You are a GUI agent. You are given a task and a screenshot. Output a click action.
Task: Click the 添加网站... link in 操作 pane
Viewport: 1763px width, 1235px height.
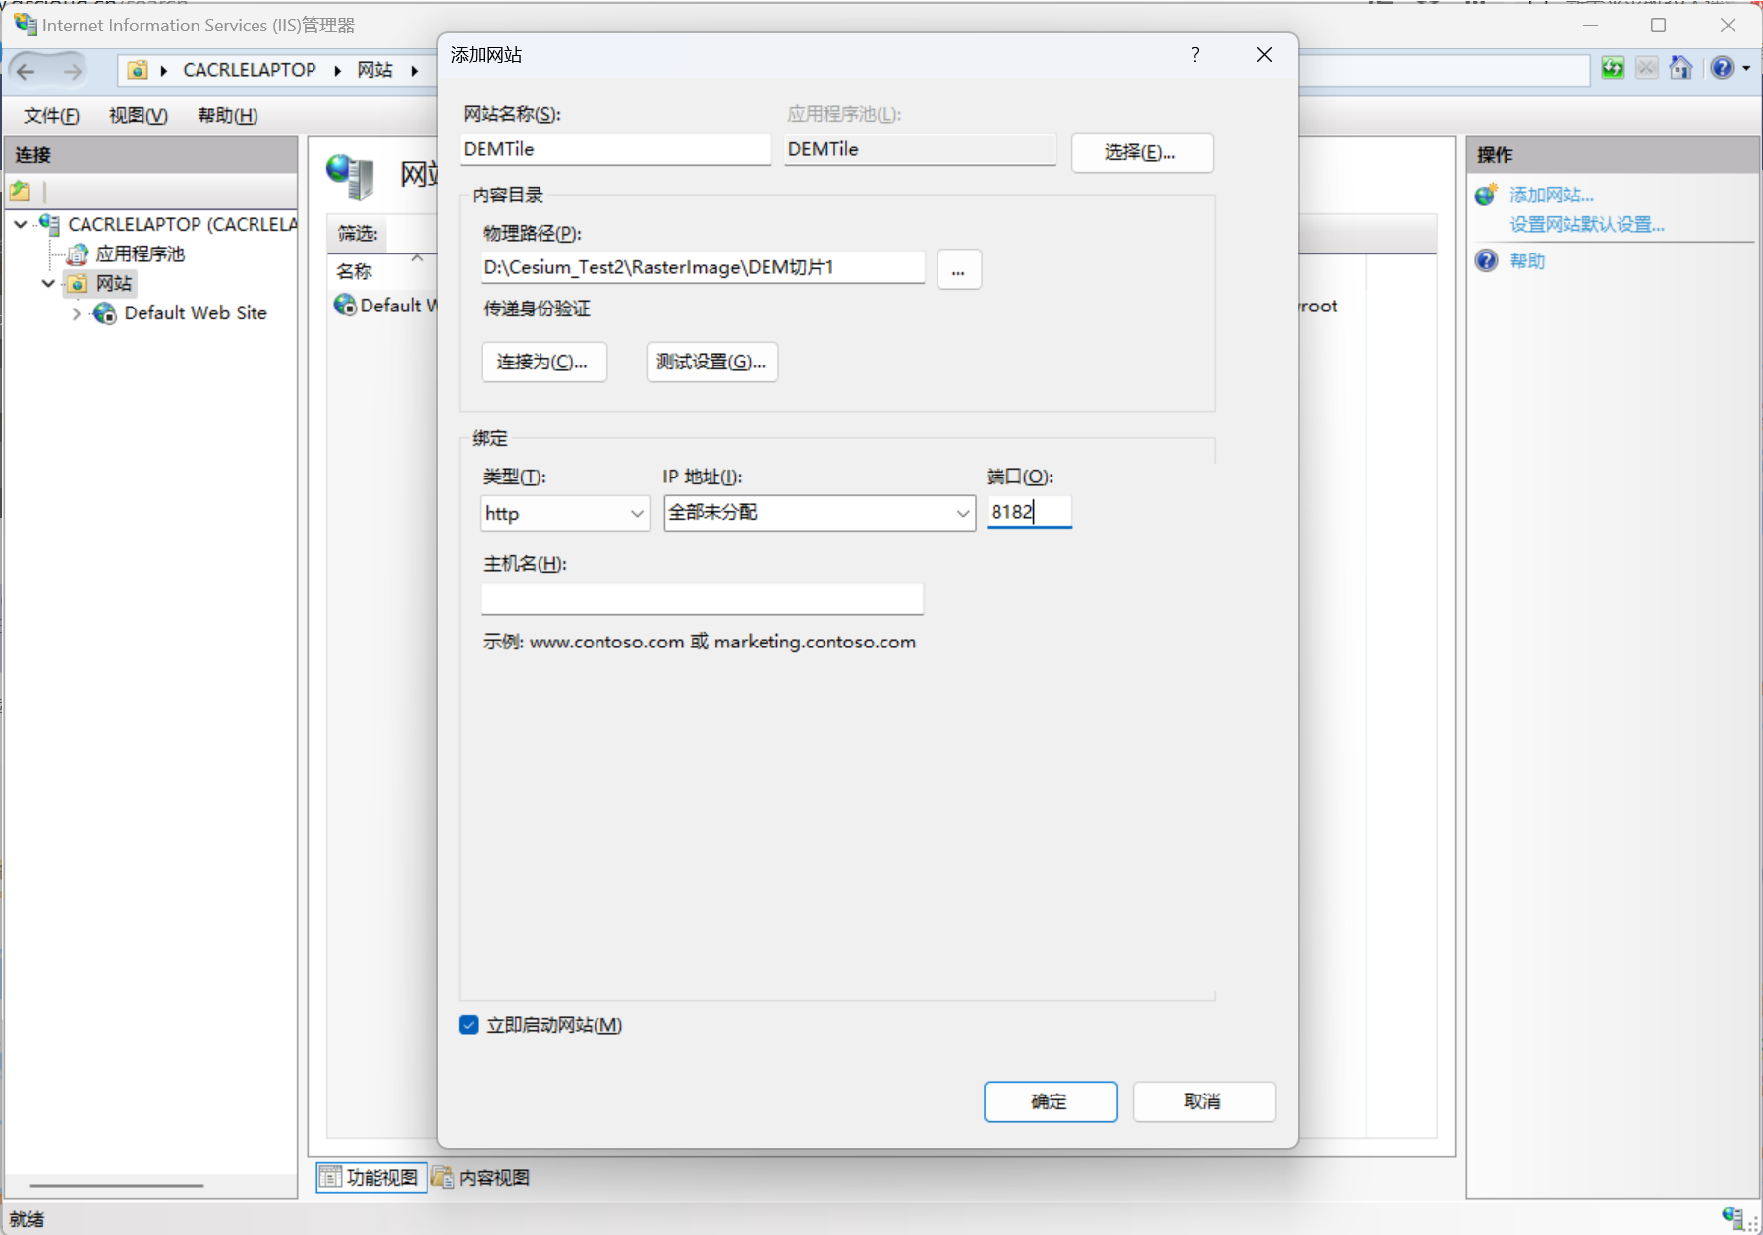coord(1552,196)
